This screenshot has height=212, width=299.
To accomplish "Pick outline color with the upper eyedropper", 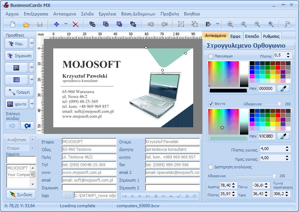I will 283,88.
